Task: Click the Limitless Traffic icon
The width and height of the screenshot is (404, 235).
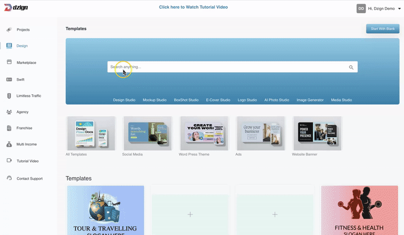Action: click(9, 96)
